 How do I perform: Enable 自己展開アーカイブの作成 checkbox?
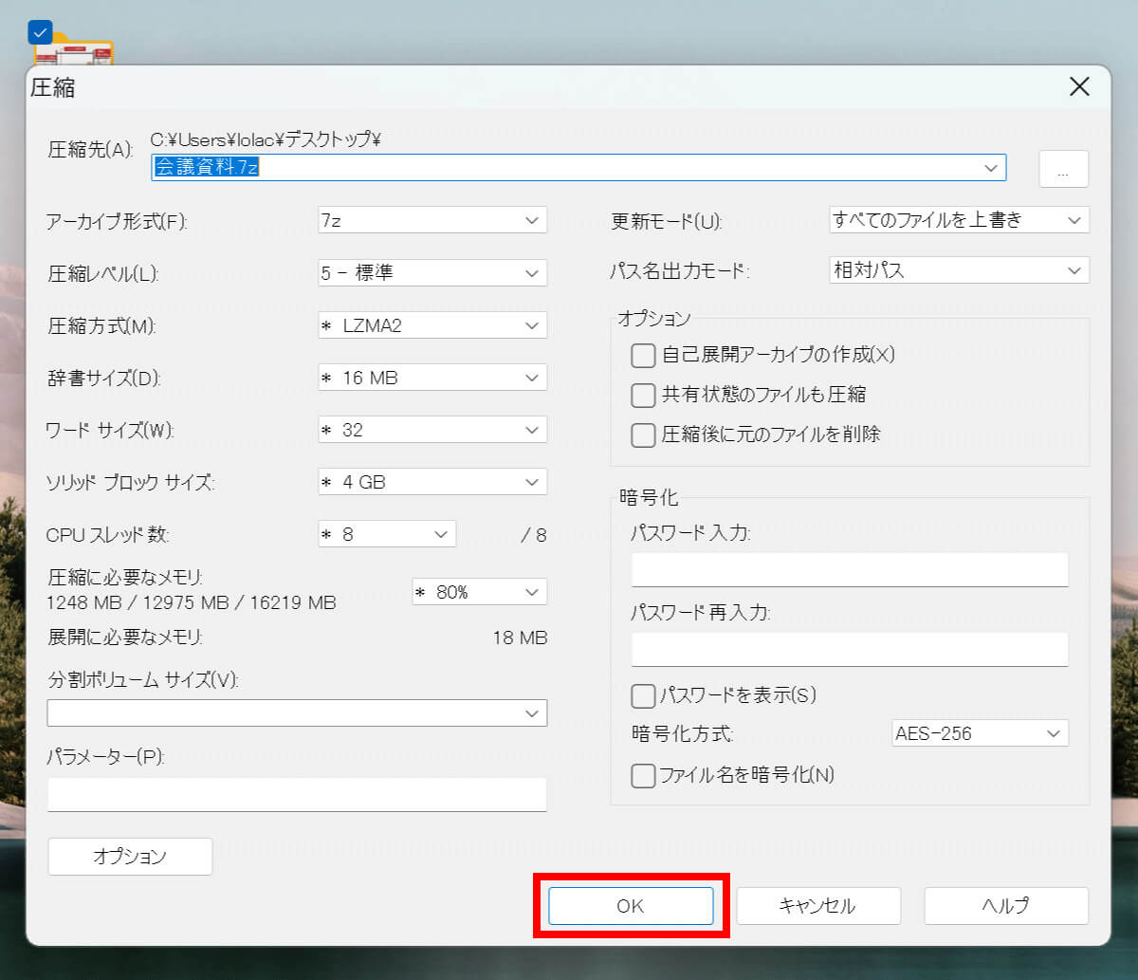pos(643,356)
